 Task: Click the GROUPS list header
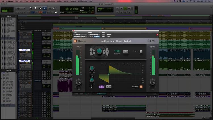pyautogui.click(x=9, y=71)
